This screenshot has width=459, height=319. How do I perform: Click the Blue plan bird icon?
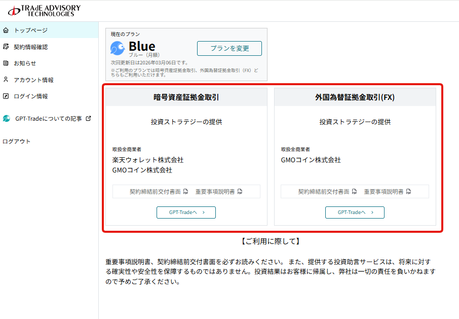pyautogui.click(x=118, y=48)
